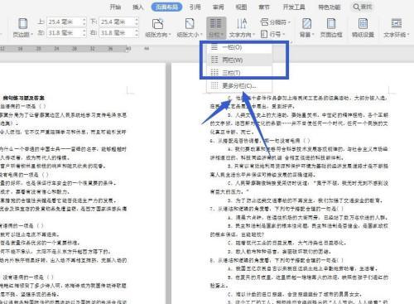Choose 两栏(W) two columns option
Image resolution: width=414 pixels, height=304 pixels.
[x=239, y=60]
